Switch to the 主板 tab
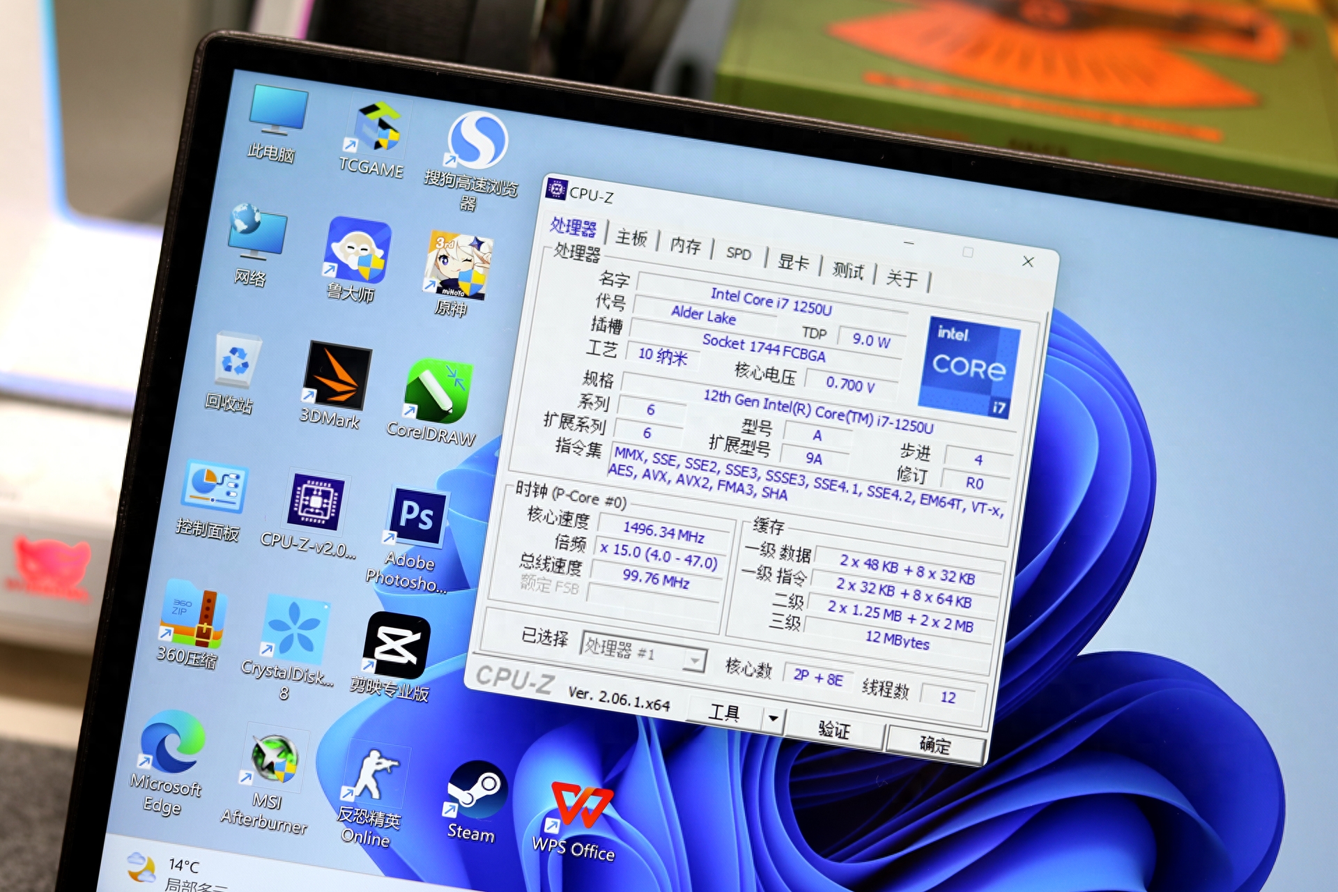Viewport: 1338px width, 892px height. 631,238
